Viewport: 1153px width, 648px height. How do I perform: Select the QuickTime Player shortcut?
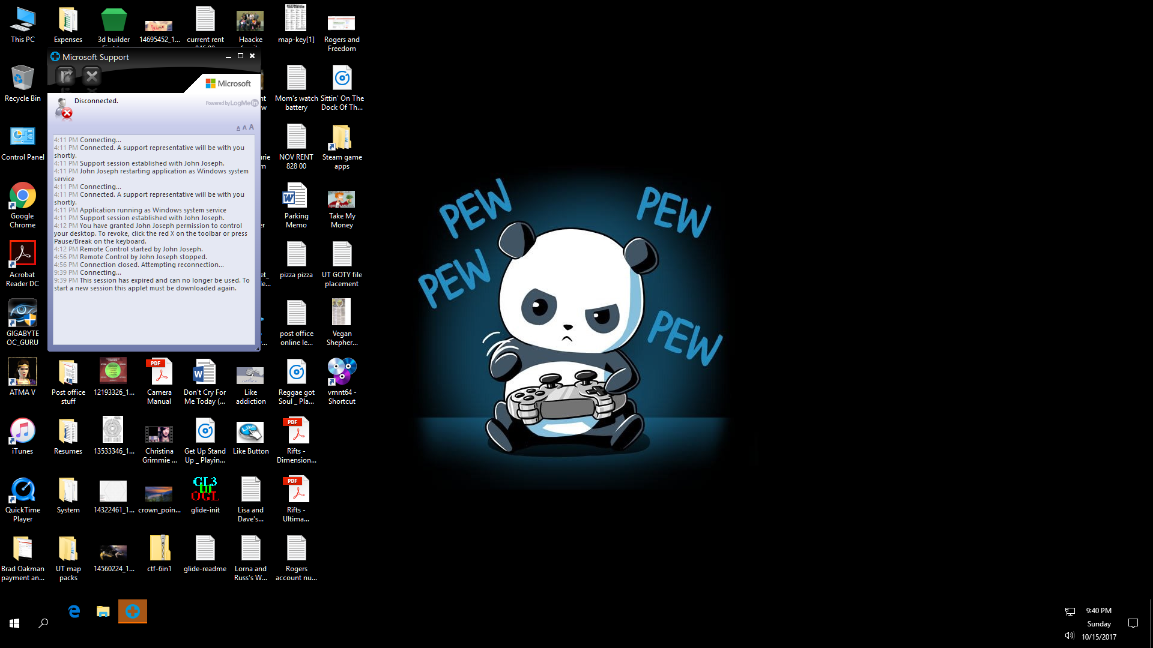tap(22, 499)
